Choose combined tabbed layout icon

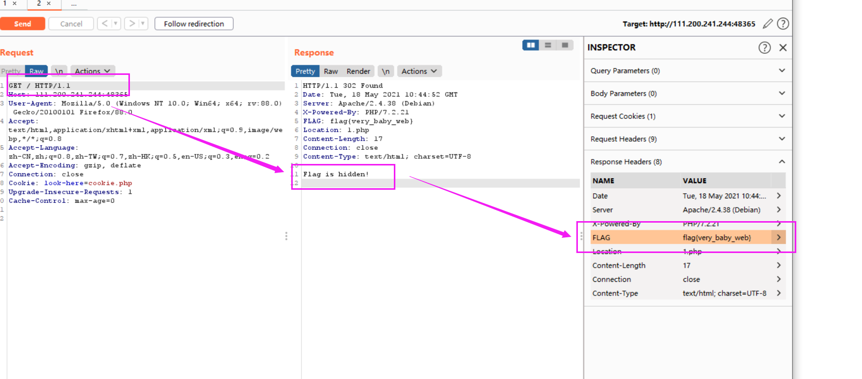(x=565, y=45)
